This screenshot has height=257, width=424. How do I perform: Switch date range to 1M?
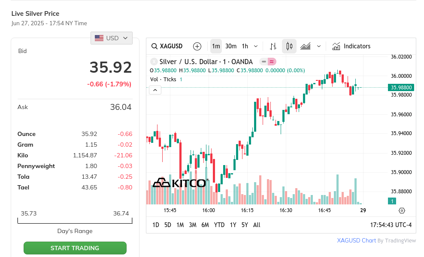pyautogui.click(x=180, y=225)
